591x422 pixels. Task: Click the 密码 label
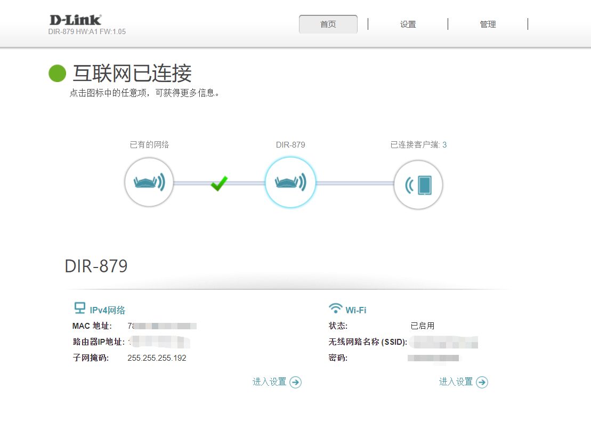click(338, 358)
